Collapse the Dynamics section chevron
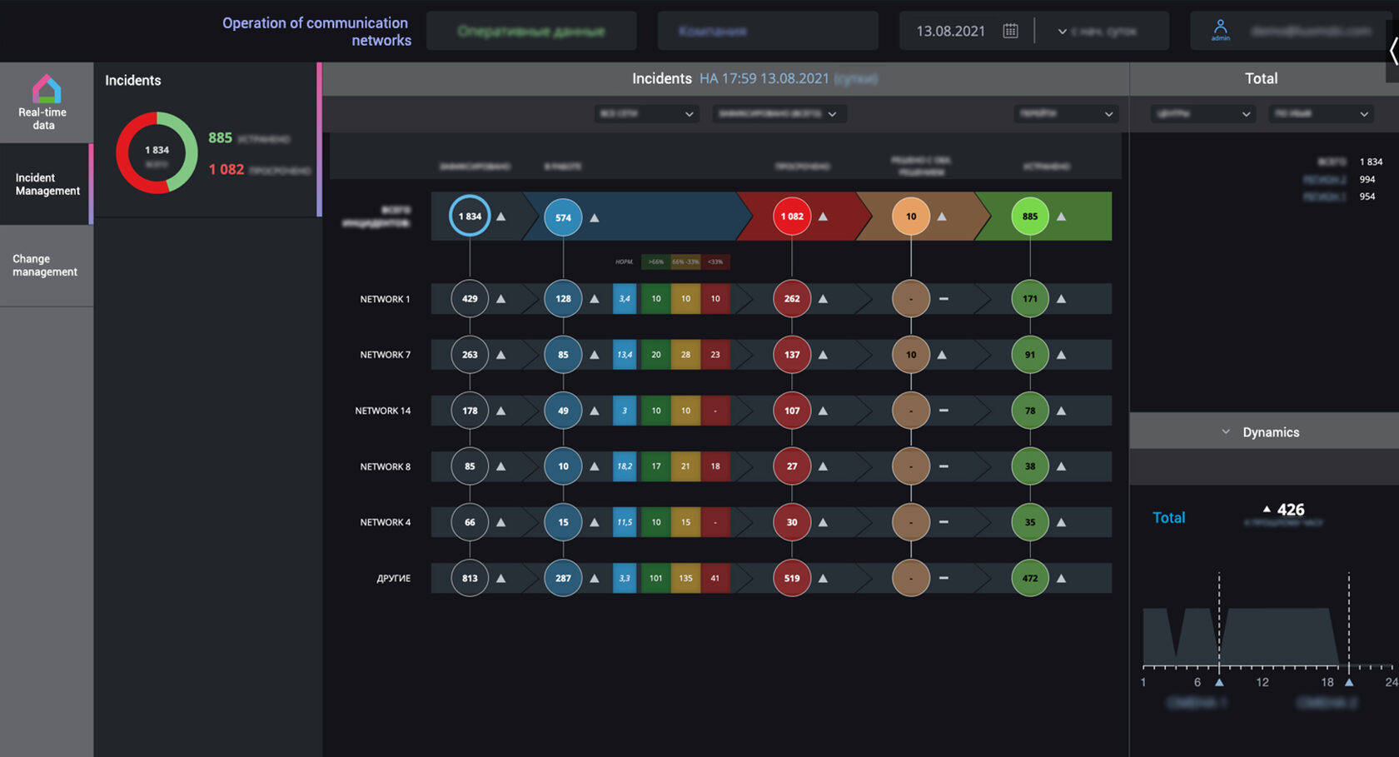The height and width of the screenshot is (757, 1399). click(1226, 432)
